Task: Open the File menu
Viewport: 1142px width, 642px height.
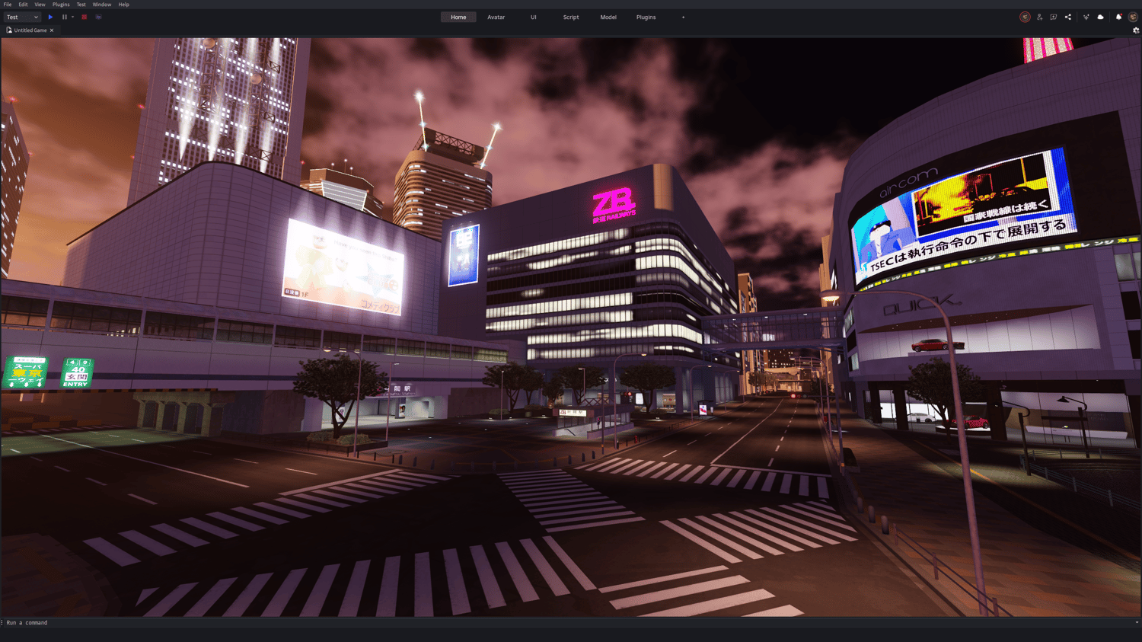Action: coord(8,5)
